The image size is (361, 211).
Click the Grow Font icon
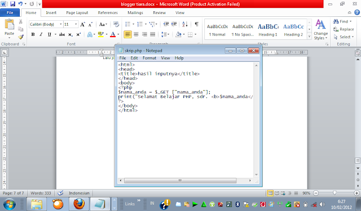[x=83, y=24]
